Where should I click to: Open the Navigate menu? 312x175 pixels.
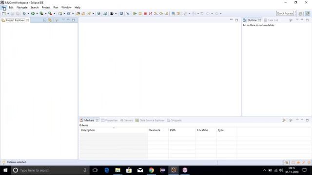[22, 7]
